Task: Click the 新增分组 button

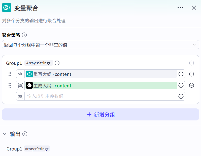Action: point(100,115)
